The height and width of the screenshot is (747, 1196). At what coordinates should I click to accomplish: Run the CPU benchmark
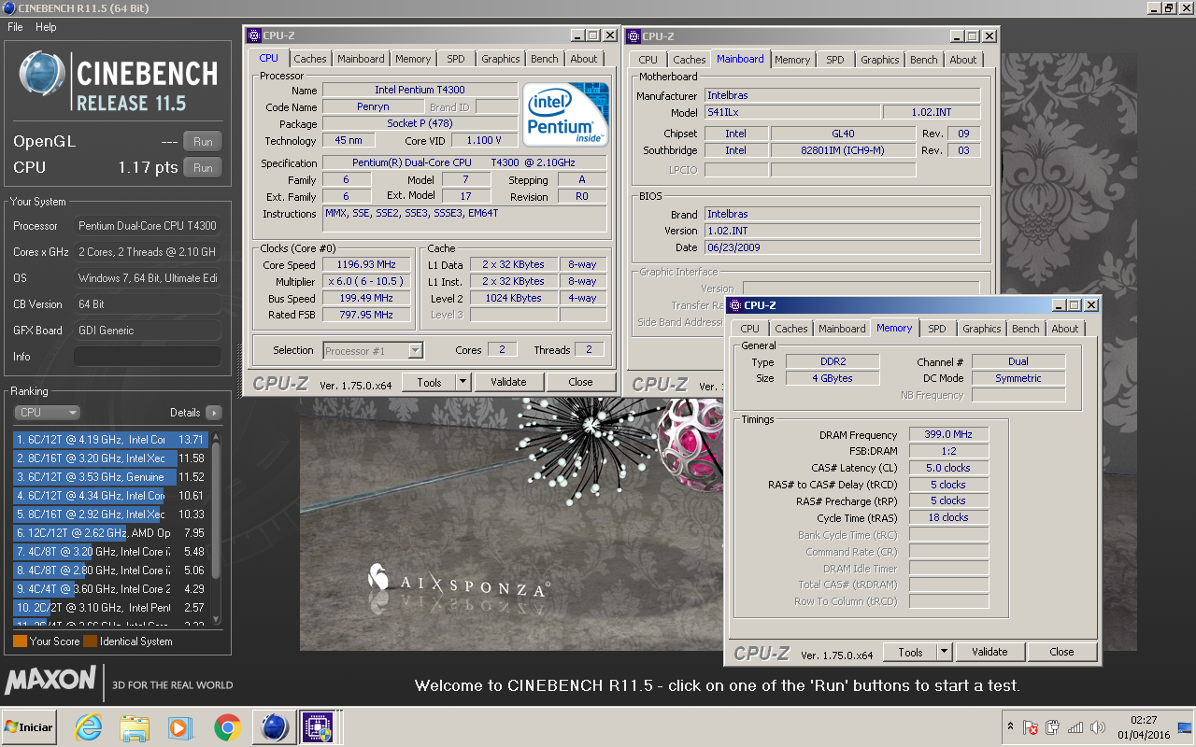click(x=203, y=168)
